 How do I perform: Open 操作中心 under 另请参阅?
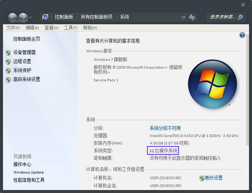22,164
